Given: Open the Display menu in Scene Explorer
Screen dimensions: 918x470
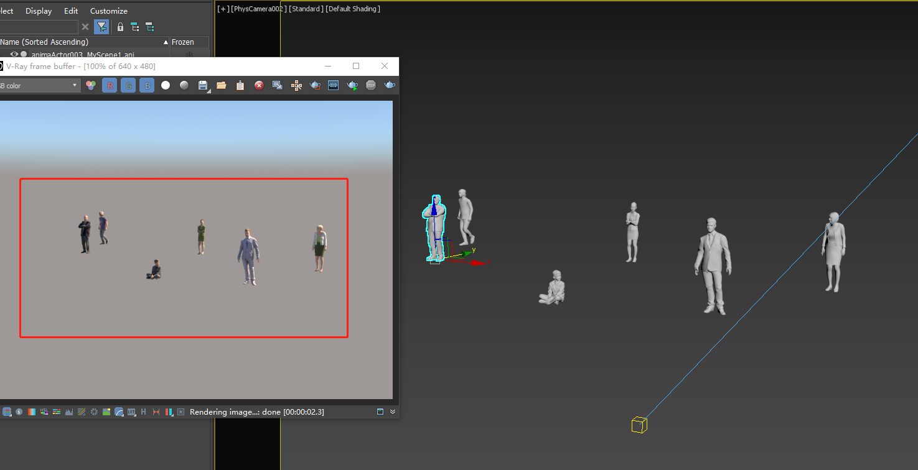Looking at the screenshot, I should click(x=39, y=11).
